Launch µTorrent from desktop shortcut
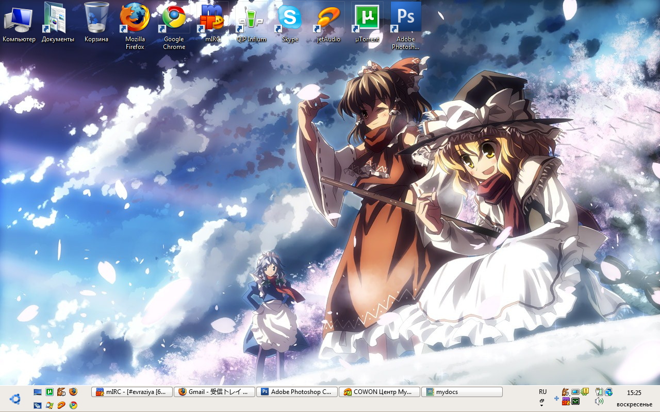The width and height of the screenshot is (660, 412). pyautogui.click(x=367, y=23)
